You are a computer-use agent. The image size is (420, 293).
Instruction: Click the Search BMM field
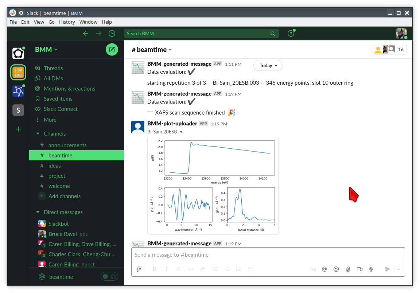(x=201, y=33)
